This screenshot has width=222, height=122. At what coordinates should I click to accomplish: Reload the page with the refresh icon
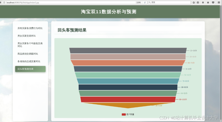(x=145, y=2)
